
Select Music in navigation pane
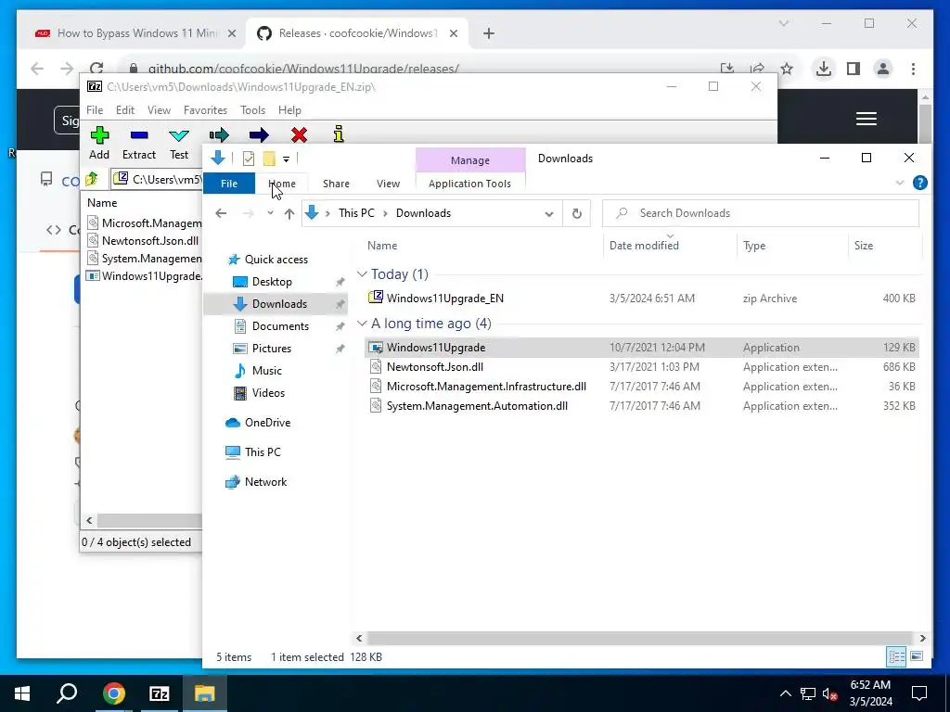(x=266, y=371)
